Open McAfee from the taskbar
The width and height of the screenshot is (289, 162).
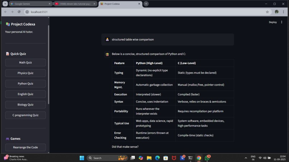[174, 158]
